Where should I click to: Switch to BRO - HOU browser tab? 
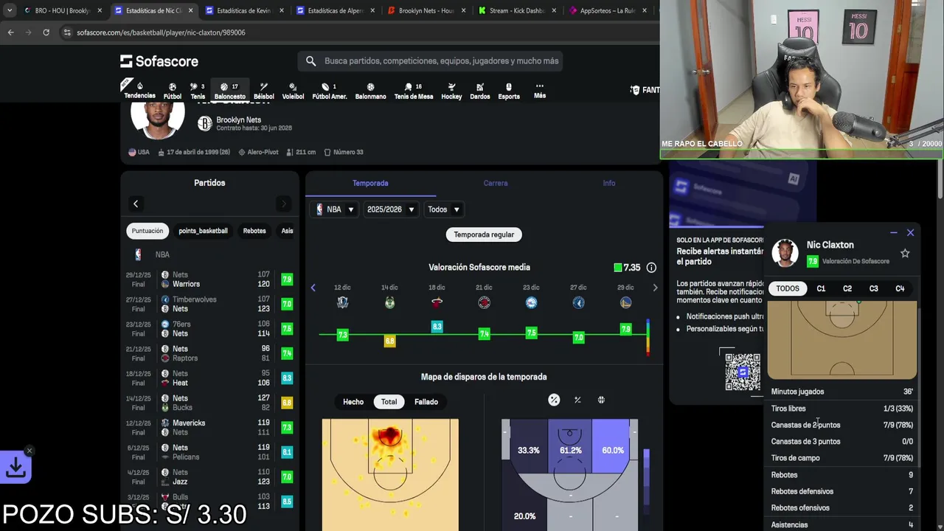coord(62,11)
